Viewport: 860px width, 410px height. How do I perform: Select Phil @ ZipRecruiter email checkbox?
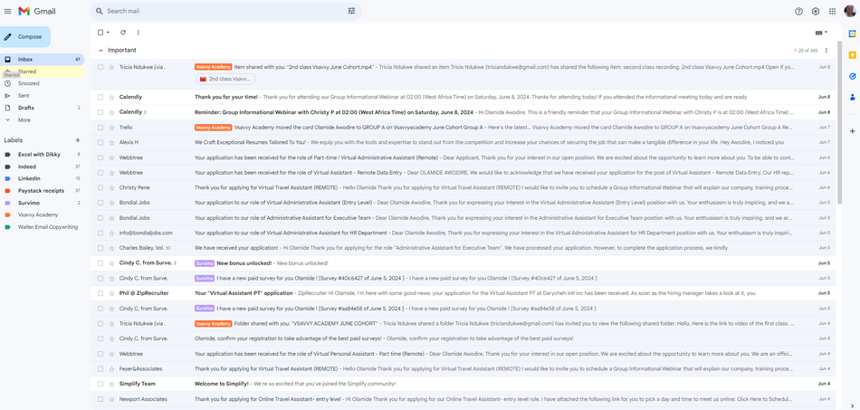100,293
